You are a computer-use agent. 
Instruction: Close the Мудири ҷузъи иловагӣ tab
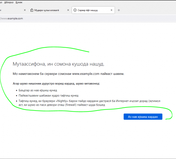point(68,10)
